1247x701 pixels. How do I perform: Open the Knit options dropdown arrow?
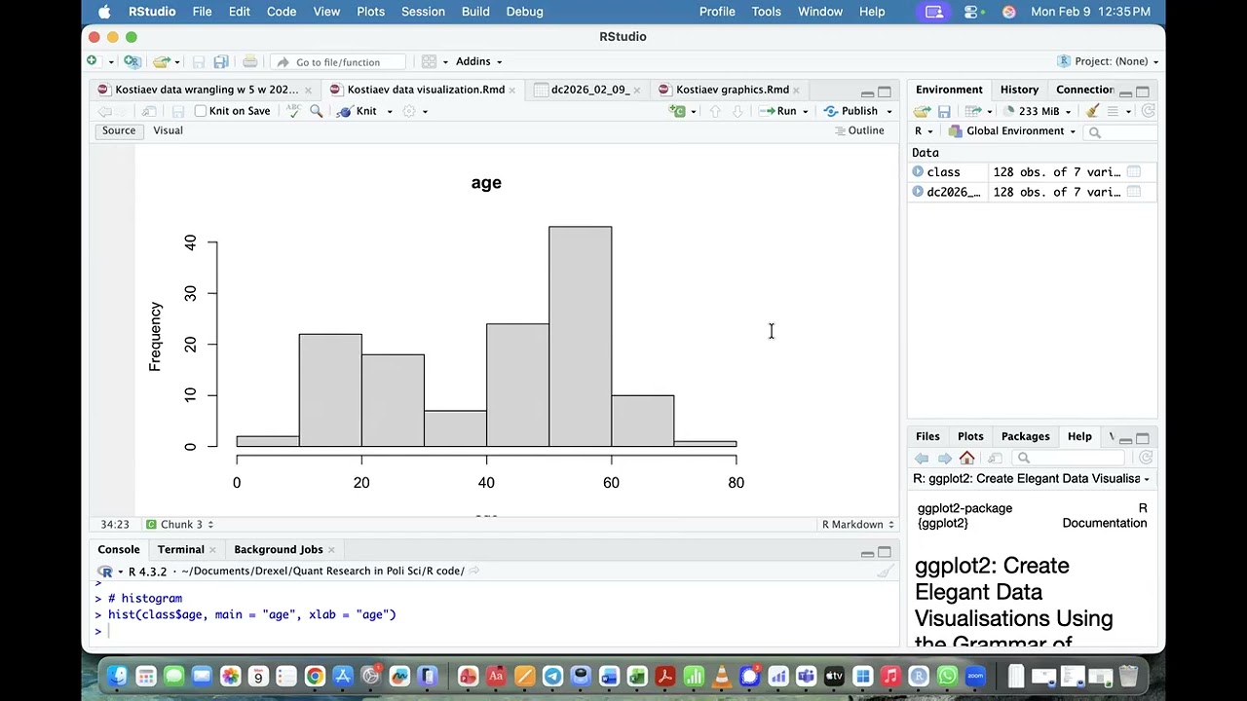(x=390, y=111)
